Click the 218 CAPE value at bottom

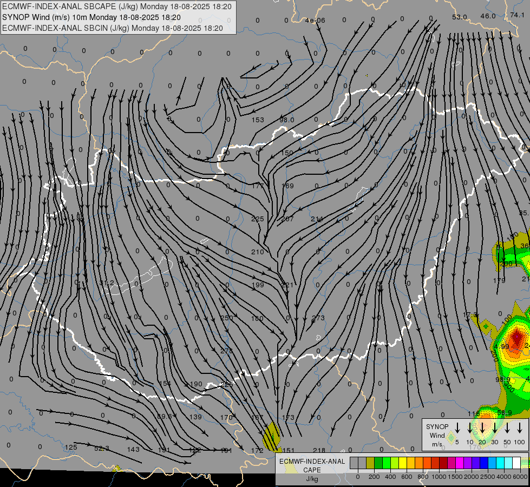[x=319, y=450]
